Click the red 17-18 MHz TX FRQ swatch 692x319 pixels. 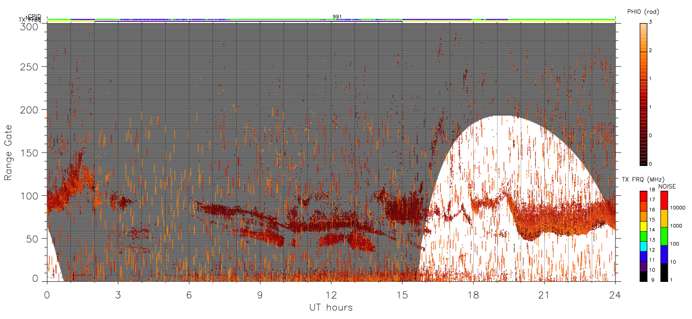pyautogui.click(x=644, y=196)
